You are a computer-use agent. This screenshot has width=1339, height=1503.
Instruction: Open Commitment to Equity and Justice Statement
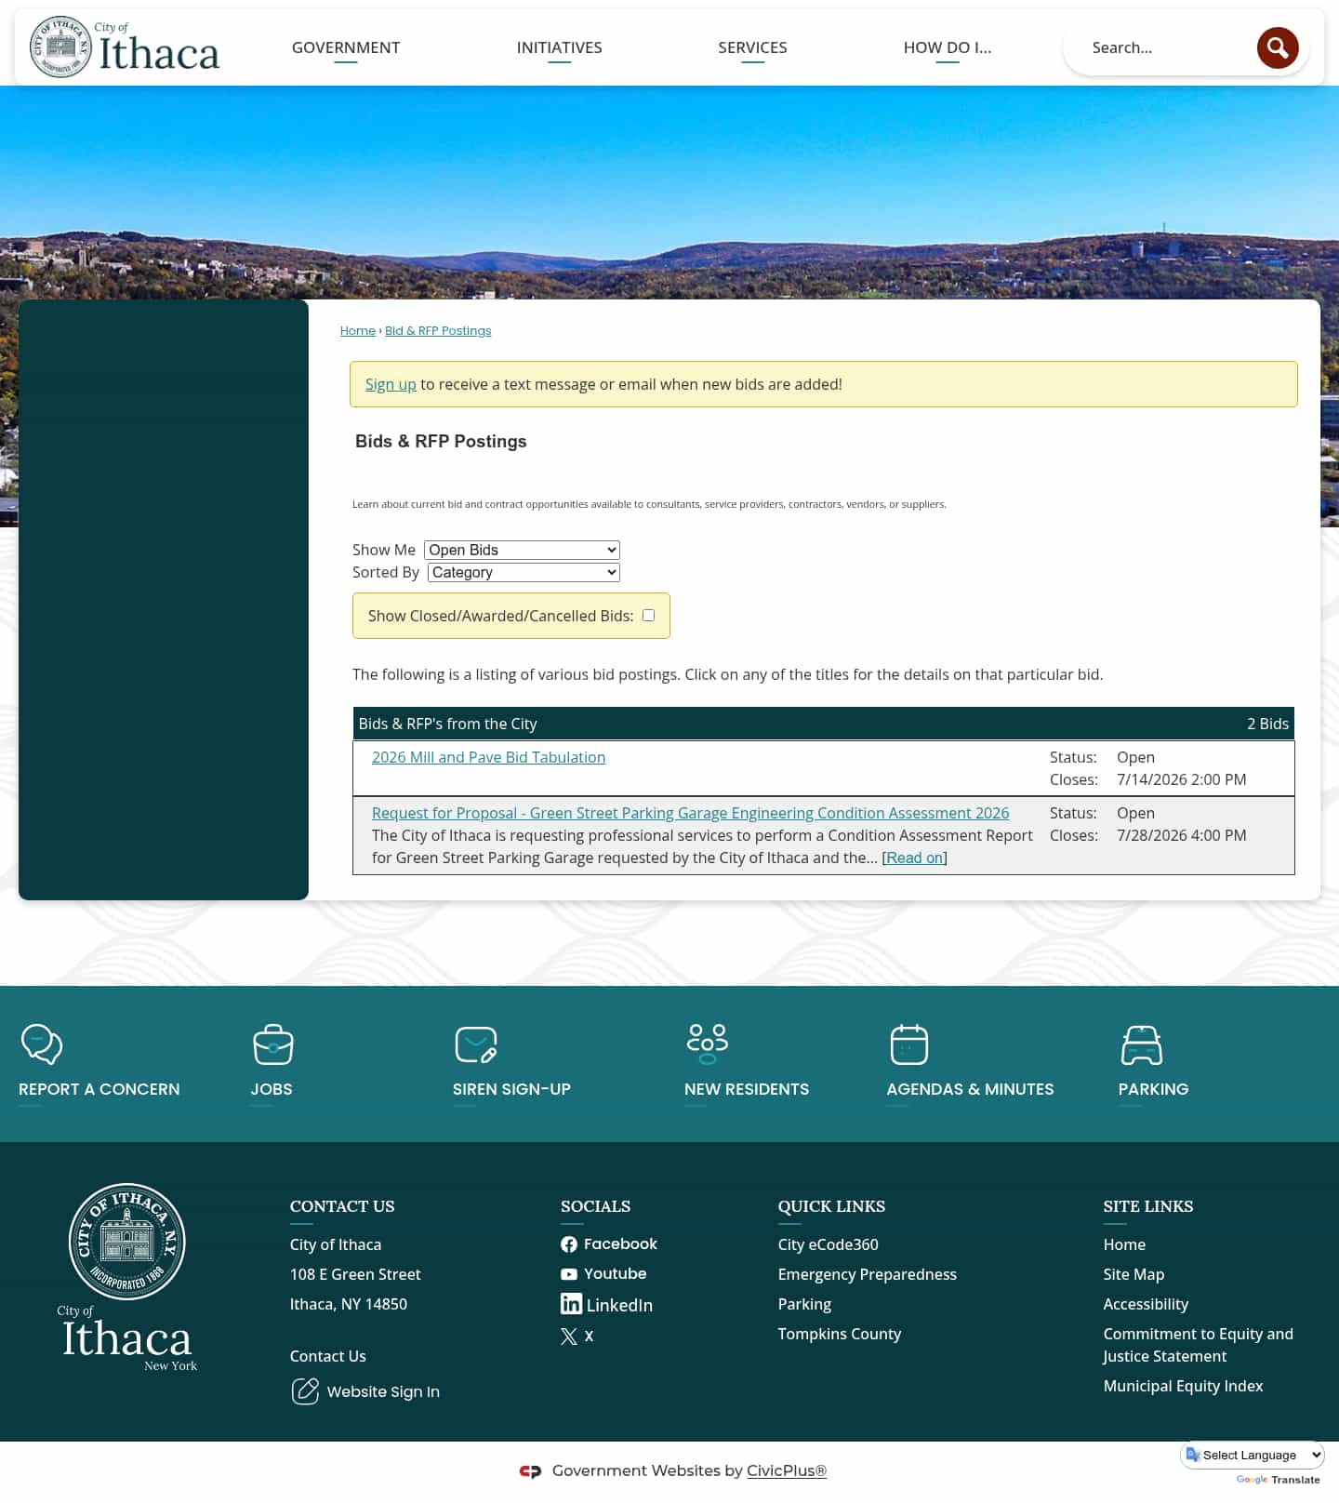(1198, 1345)
